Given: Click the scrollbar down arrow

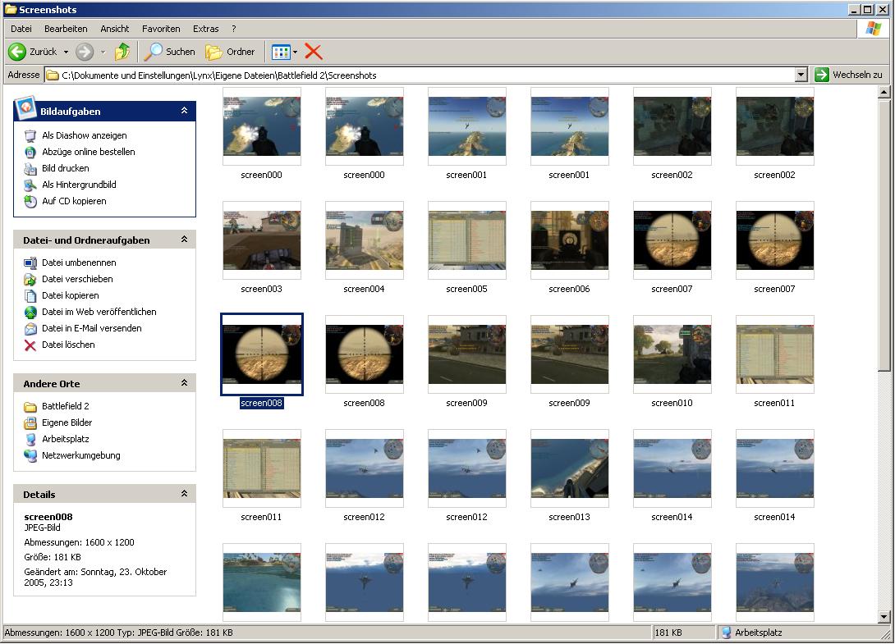Looking at the screenshot, I should 884,617.
